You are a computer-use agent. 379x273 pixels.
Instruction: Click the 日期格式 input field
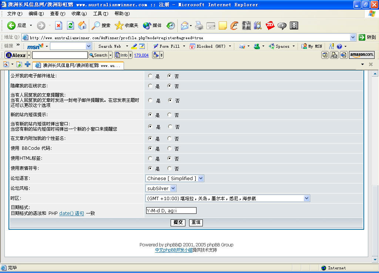[x=171, y=210]
